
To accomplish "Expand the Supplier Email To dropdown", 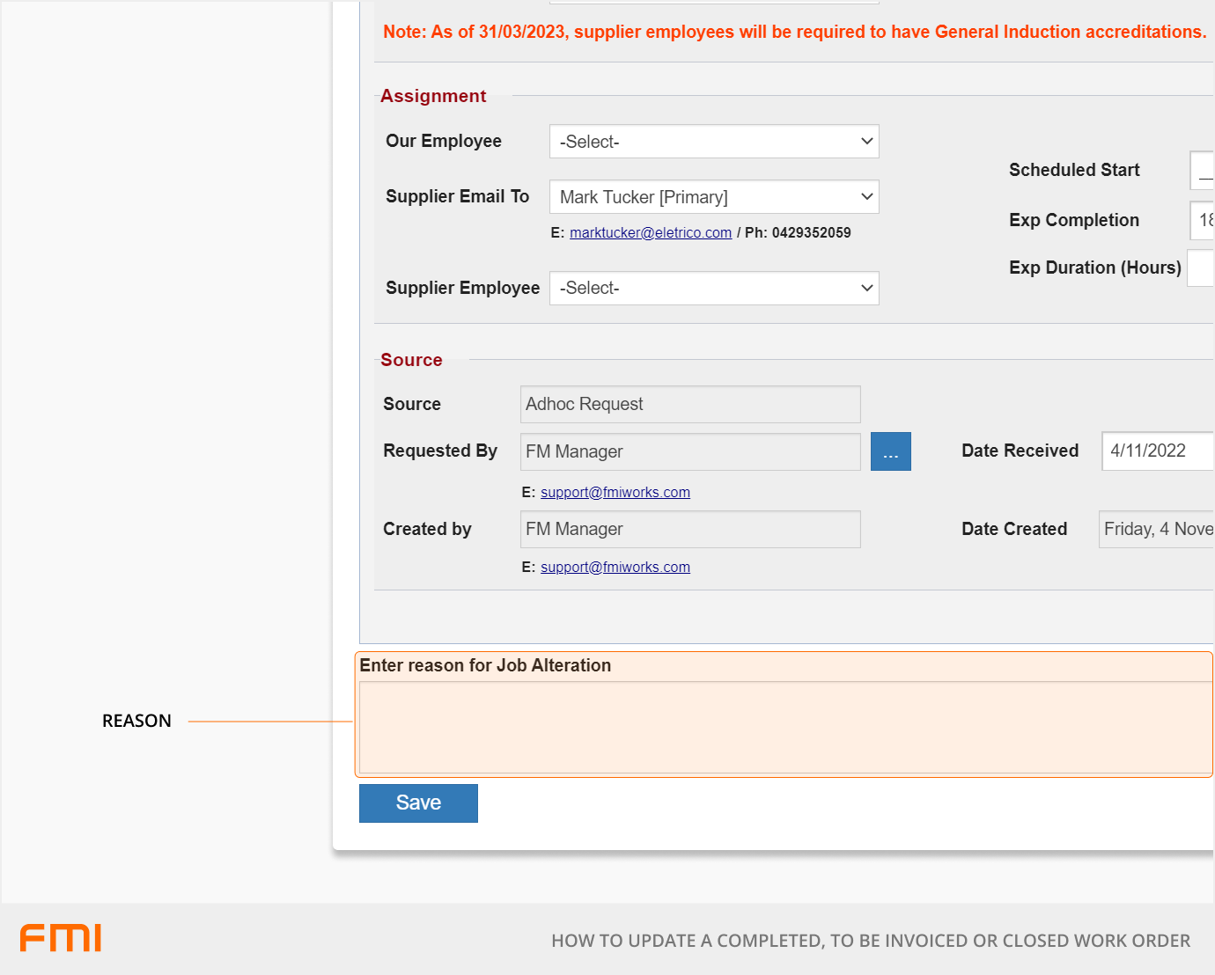I will [713, 197].
